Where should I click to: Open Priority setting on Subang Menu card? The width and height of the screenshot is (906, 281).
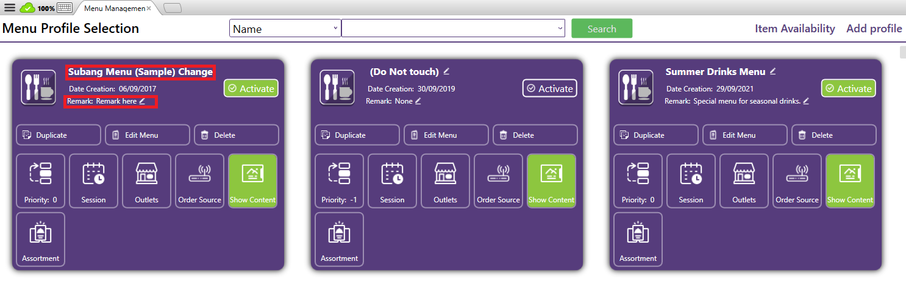coord(40,180)
